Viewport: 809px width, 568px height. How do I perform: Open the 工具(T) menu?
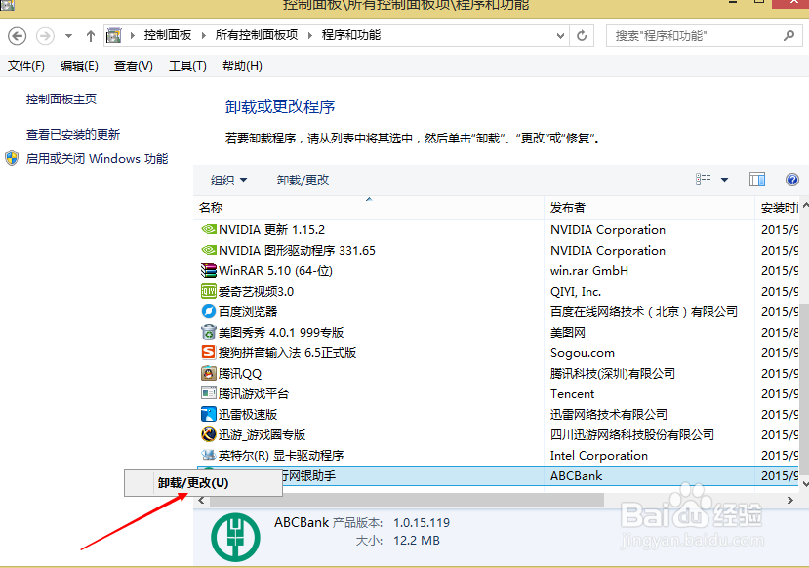click(x=187, y=66)
